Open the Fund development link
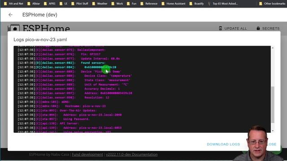Viewport: 287px width, 161px height. [x=87, y=154]
